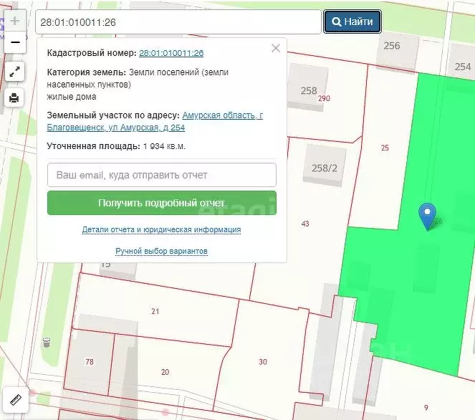
Task: Zoom in the map with plus button
Action: click(x=14, y=22)
